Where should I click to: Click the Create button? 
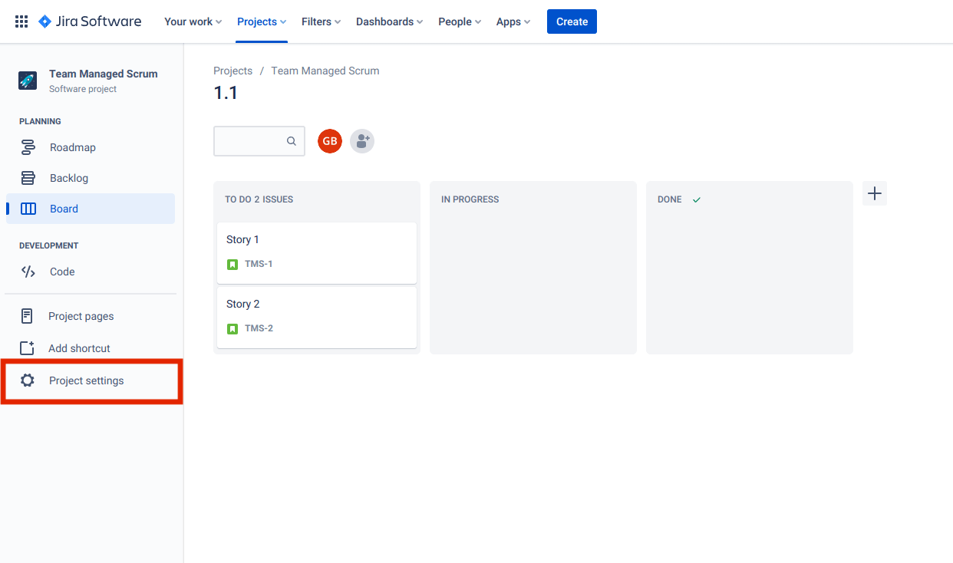tap(572, 21)
